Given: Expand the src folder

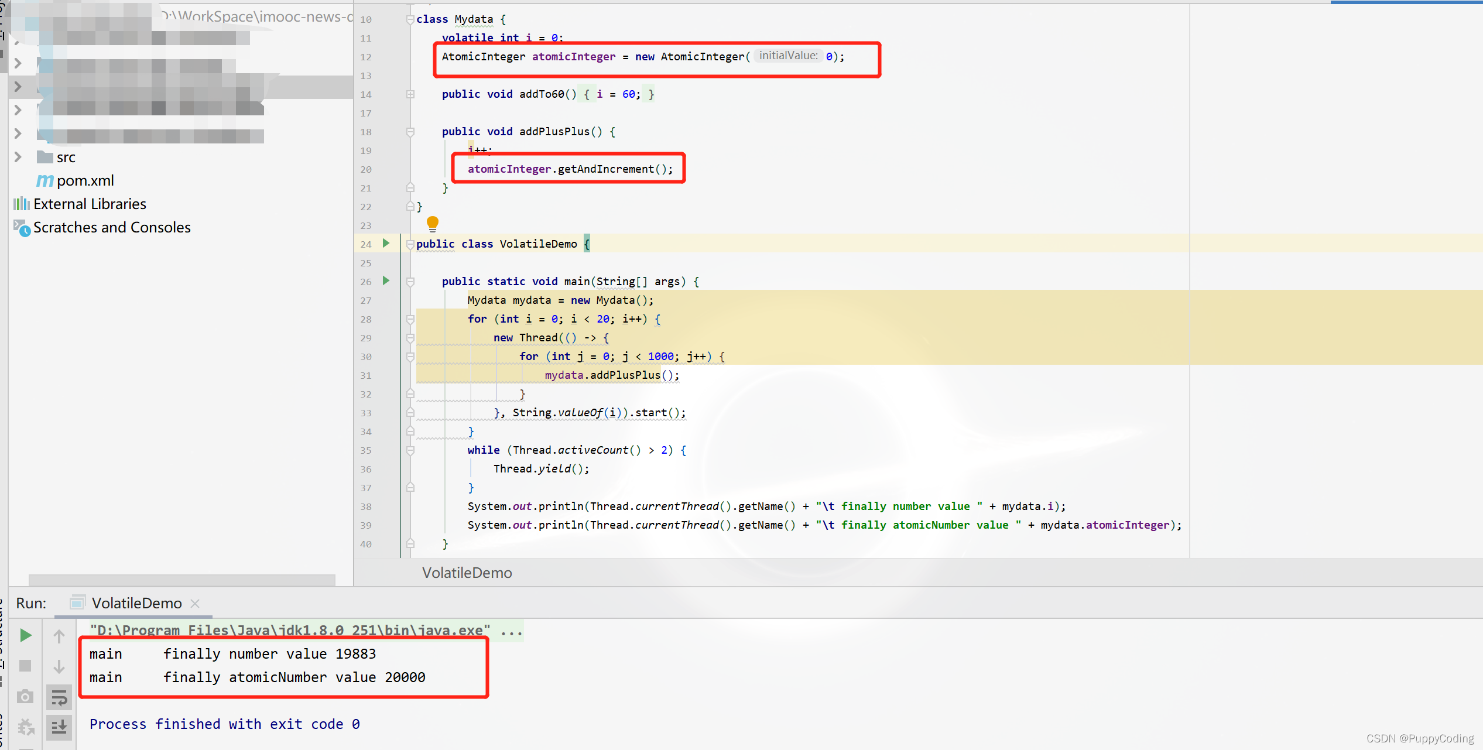Looking at the screenshot, I should tap(18, 157).
